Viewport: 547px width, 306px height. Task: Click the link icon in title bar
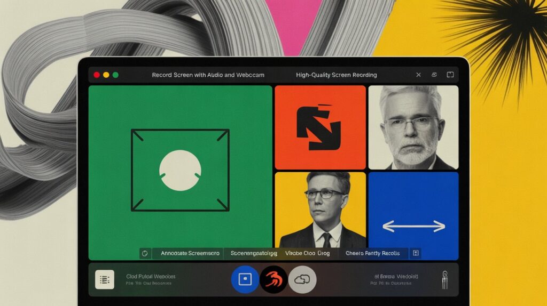point(434,75)
